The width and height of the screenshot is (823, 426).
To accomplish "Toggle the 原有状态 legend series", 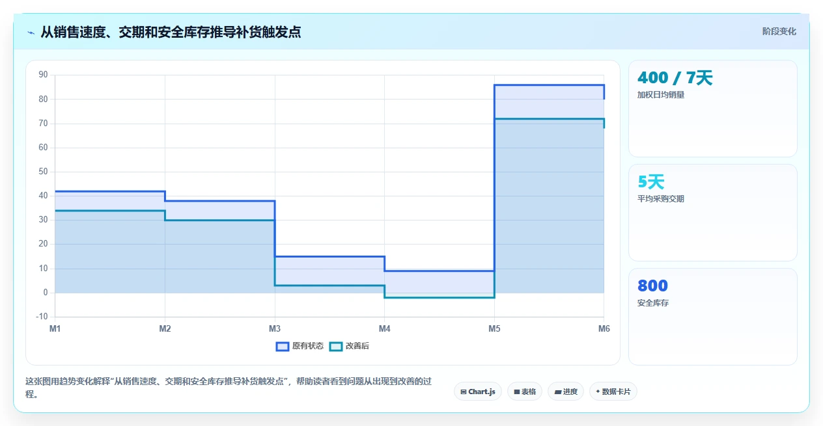I will point(300,346).
